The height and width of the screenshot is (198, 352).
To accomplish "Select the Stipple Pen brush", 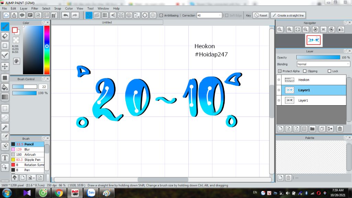I will pyautogui.click(x=27, y=159).
